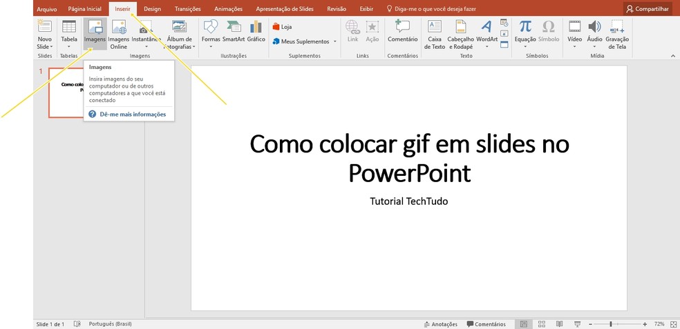Switch to Reading view icon

pyautogui.click(x=560, y=324)
